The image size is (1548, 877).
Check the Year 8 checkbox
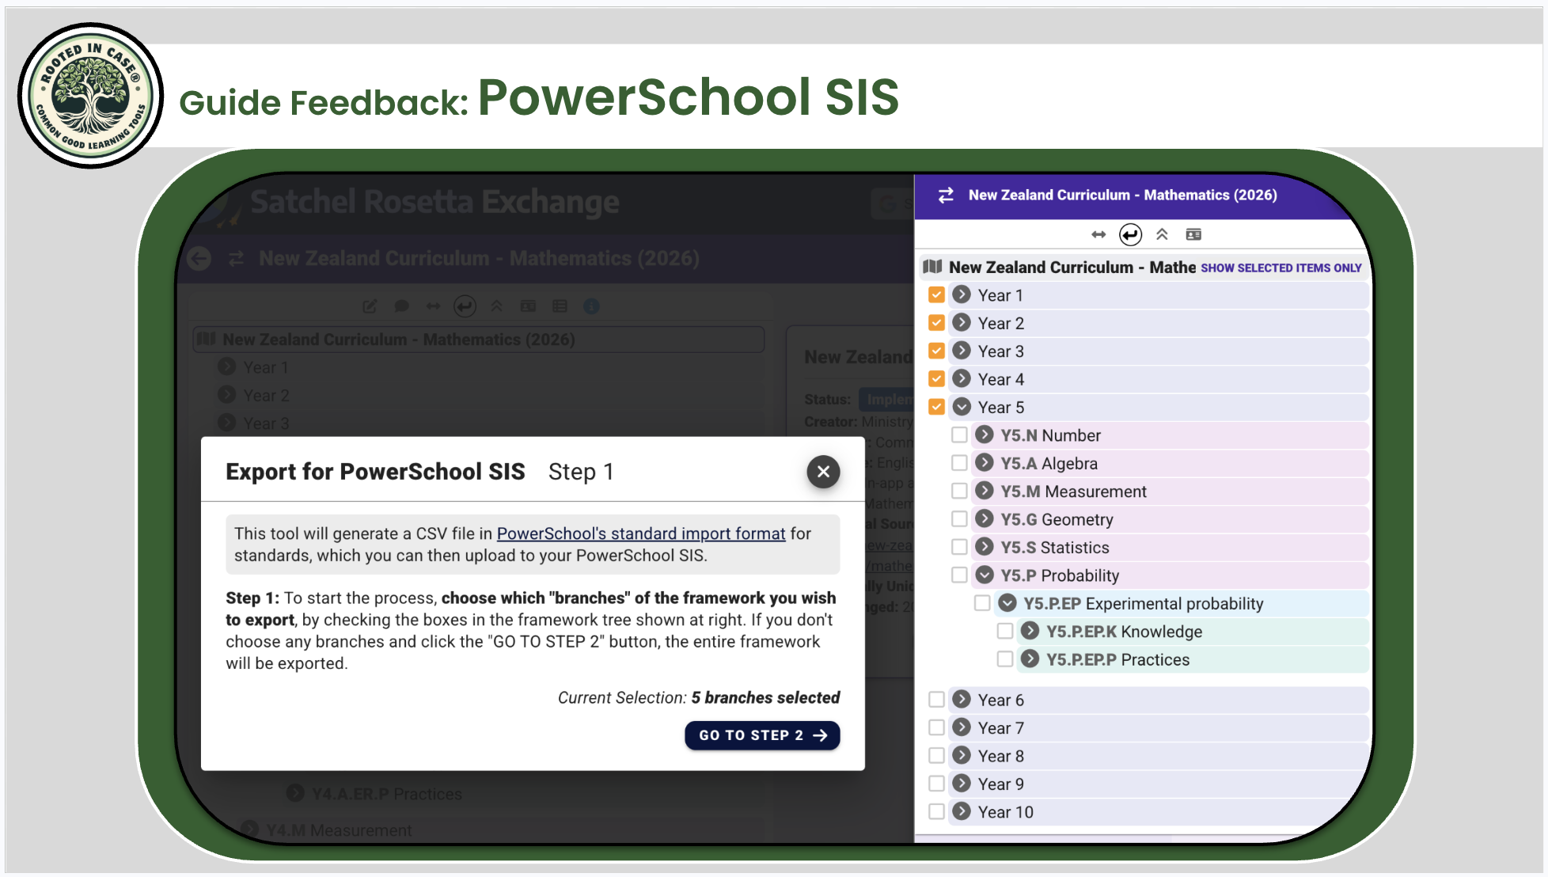tap(936, 756)
